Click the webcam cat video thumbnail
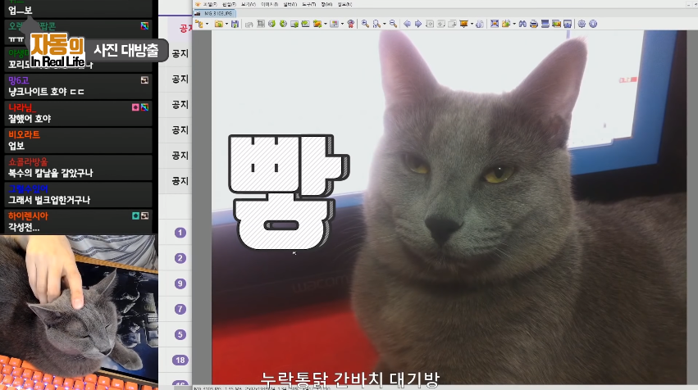Viewport: 698px width, 390px height. click(78, 312)
